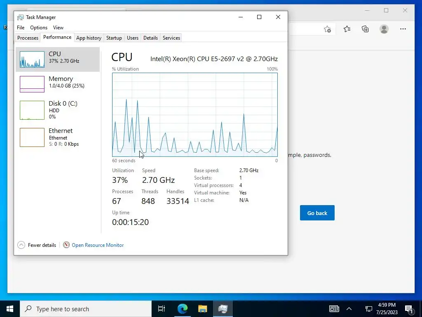Open the Action Center notifications

[409, 309]
